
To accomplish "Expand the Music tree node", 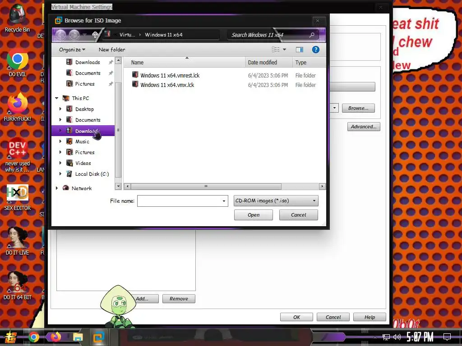I will 60,141.
